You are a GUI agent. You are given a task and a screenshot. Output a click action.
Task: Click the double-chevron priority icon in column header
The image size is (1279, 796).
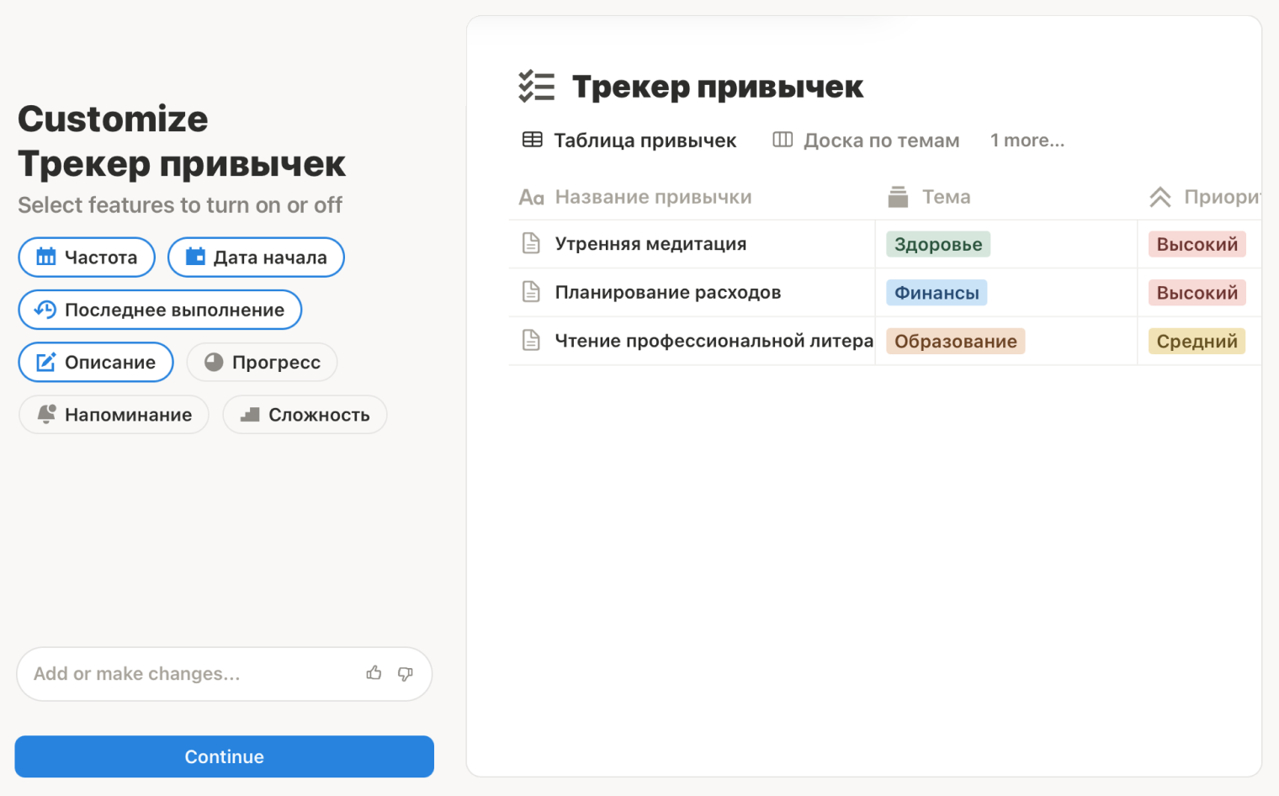1160,196
